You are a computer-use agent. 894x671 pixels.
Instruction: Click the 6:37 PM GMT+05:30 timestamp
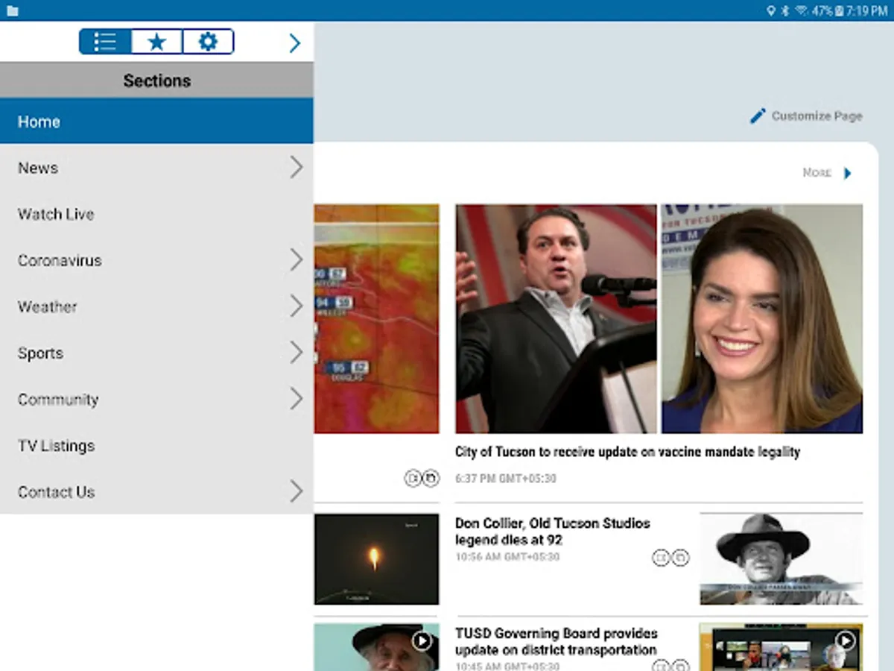tap(506, 479)
